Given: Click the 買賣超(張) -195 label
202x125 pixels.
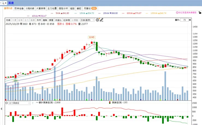Looking at the screenshot, I should [x=120, y=102].
